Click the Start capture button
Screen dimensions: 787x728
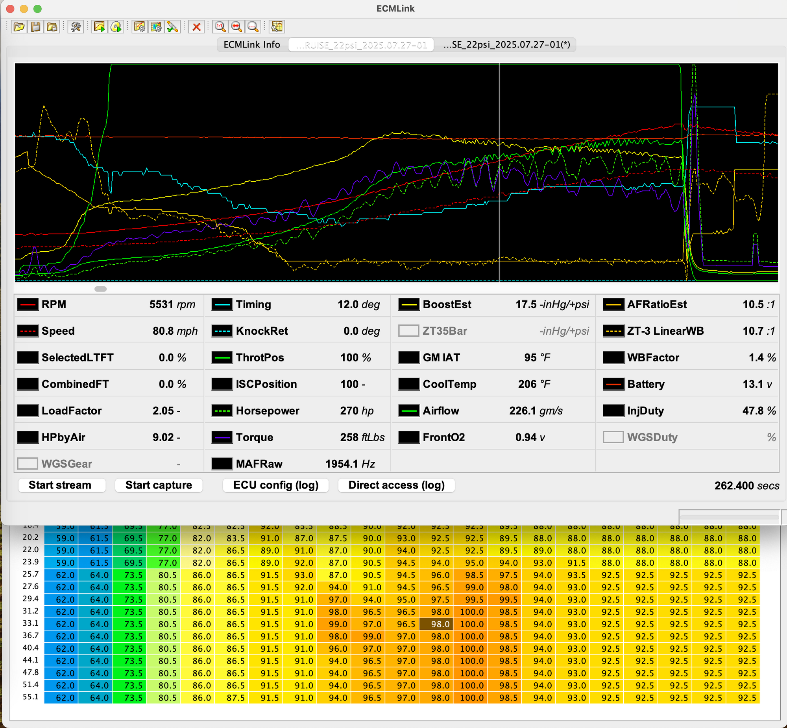point(159,485)
